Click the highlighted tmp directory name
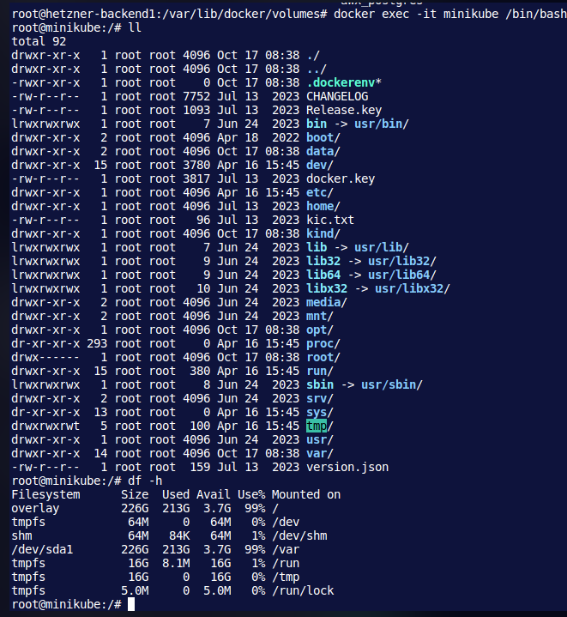The height and width of the screenshot is (617, 567). pos(317,426)
